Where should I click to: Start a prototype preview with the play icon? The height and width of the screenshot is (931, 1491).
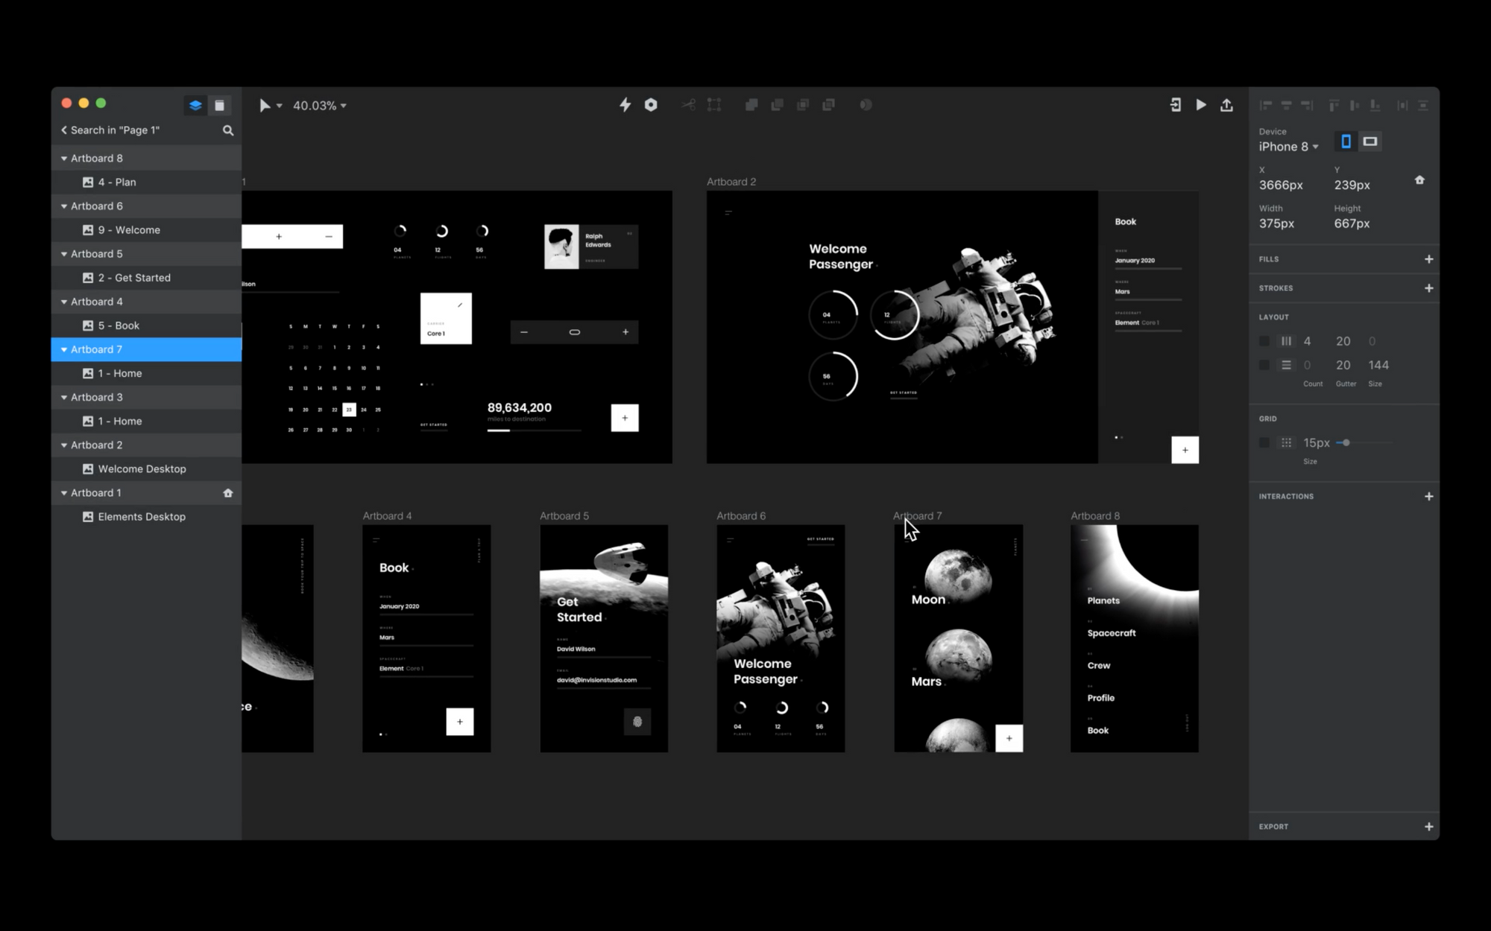click(x=1201, y=105)
